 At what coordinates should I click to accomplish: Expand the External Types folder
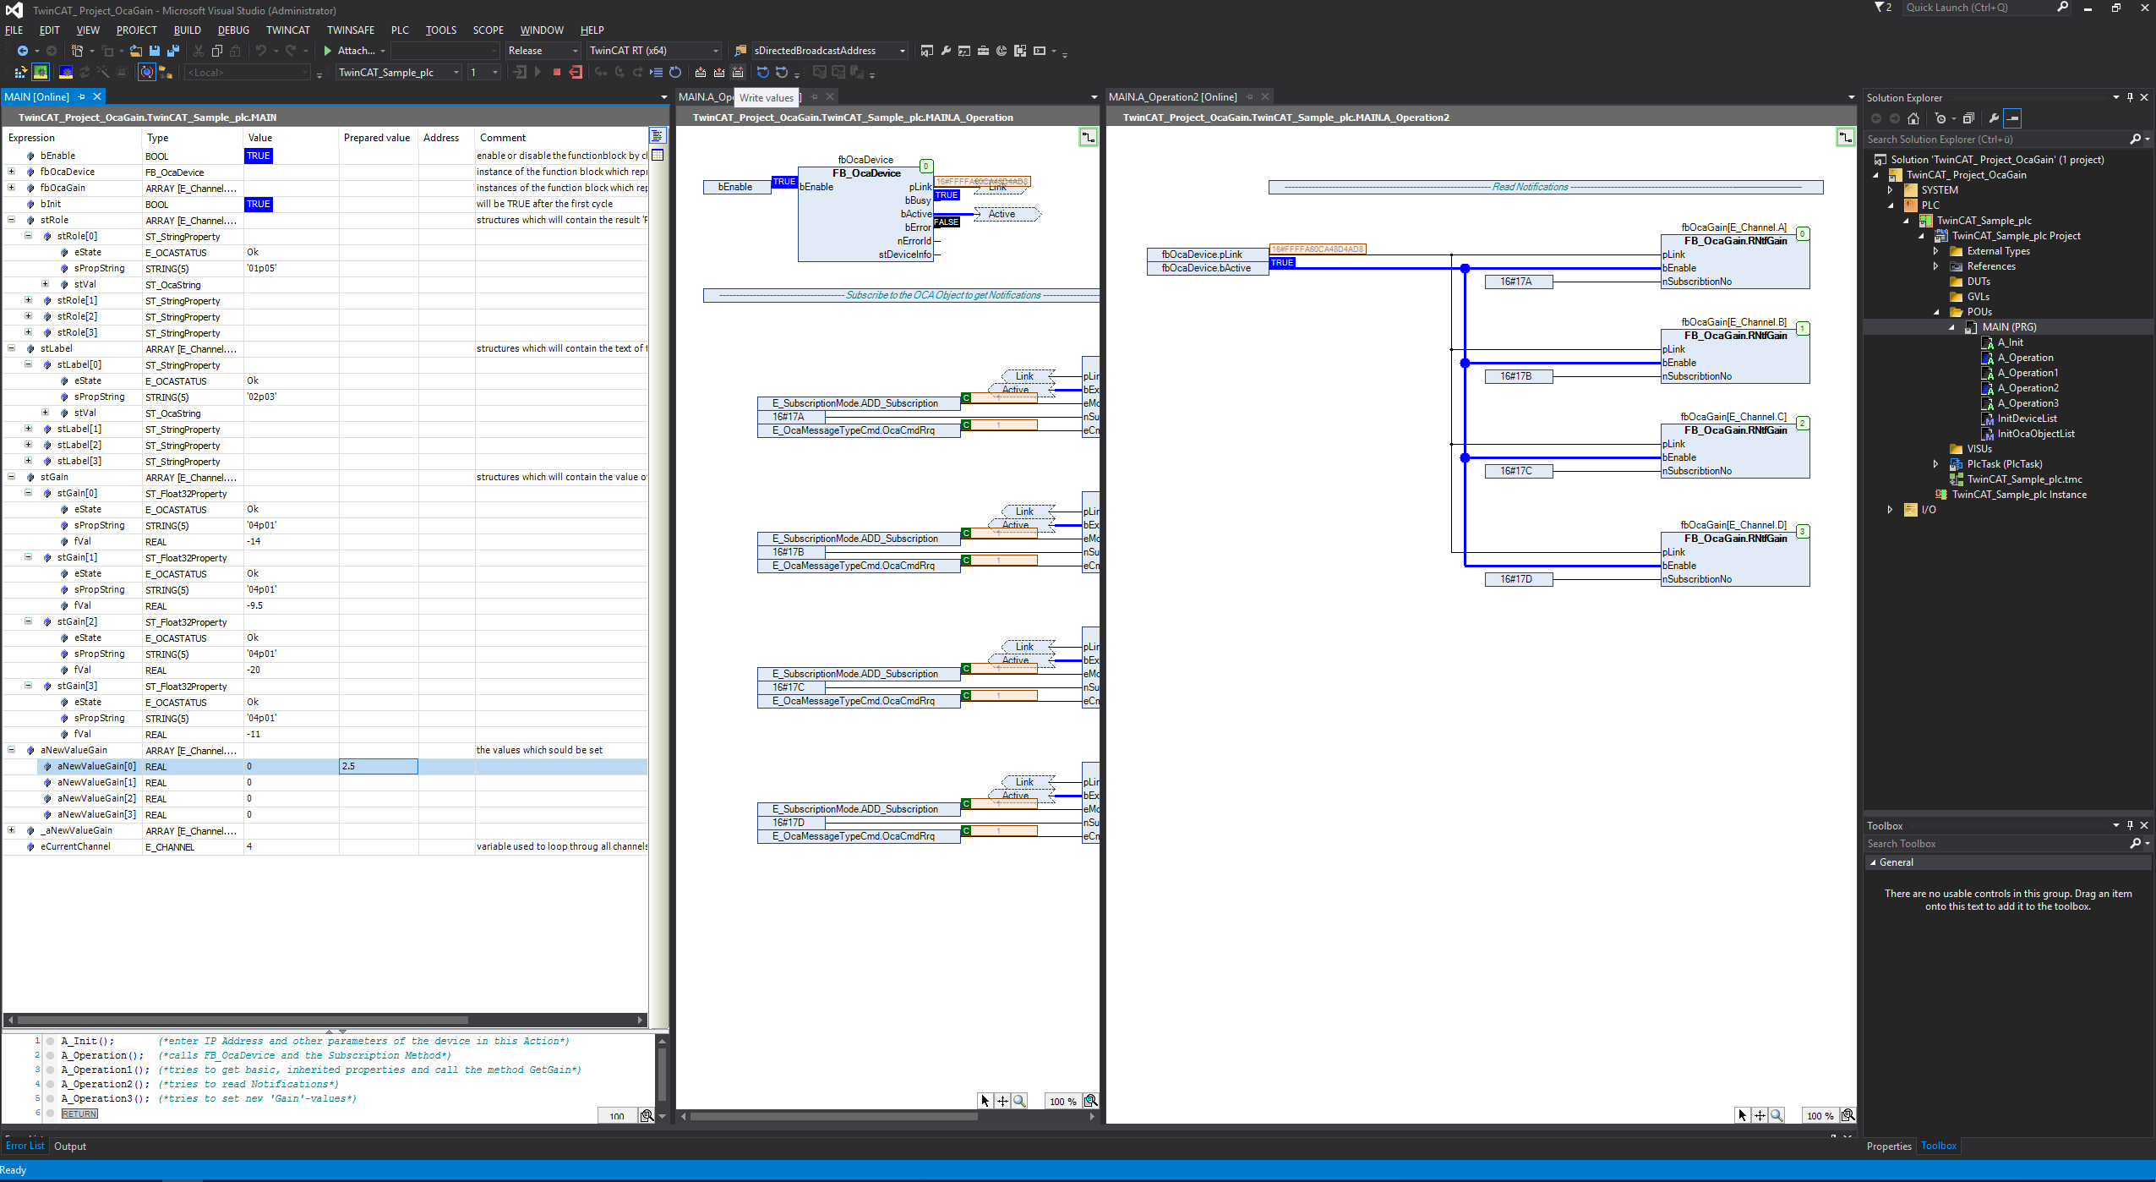click(x=1936, y=251)
